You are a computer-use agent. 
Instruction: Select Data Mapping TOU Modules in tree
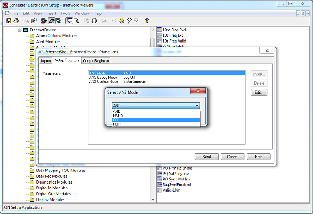[61, 171]
